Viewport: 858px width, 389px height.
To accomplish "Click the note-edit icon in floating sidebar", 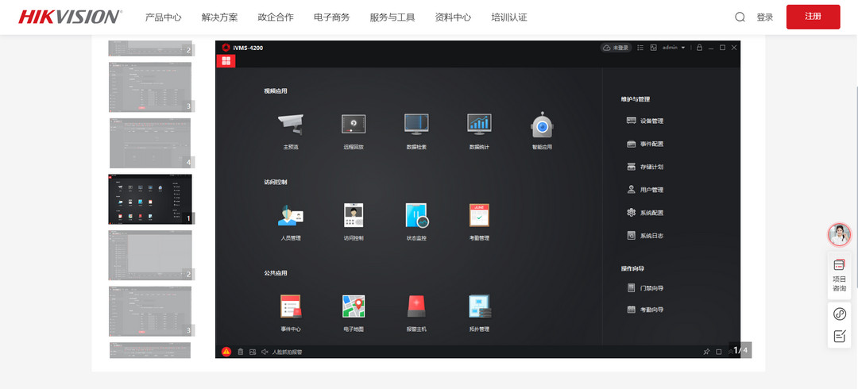I will pos(840,337).
